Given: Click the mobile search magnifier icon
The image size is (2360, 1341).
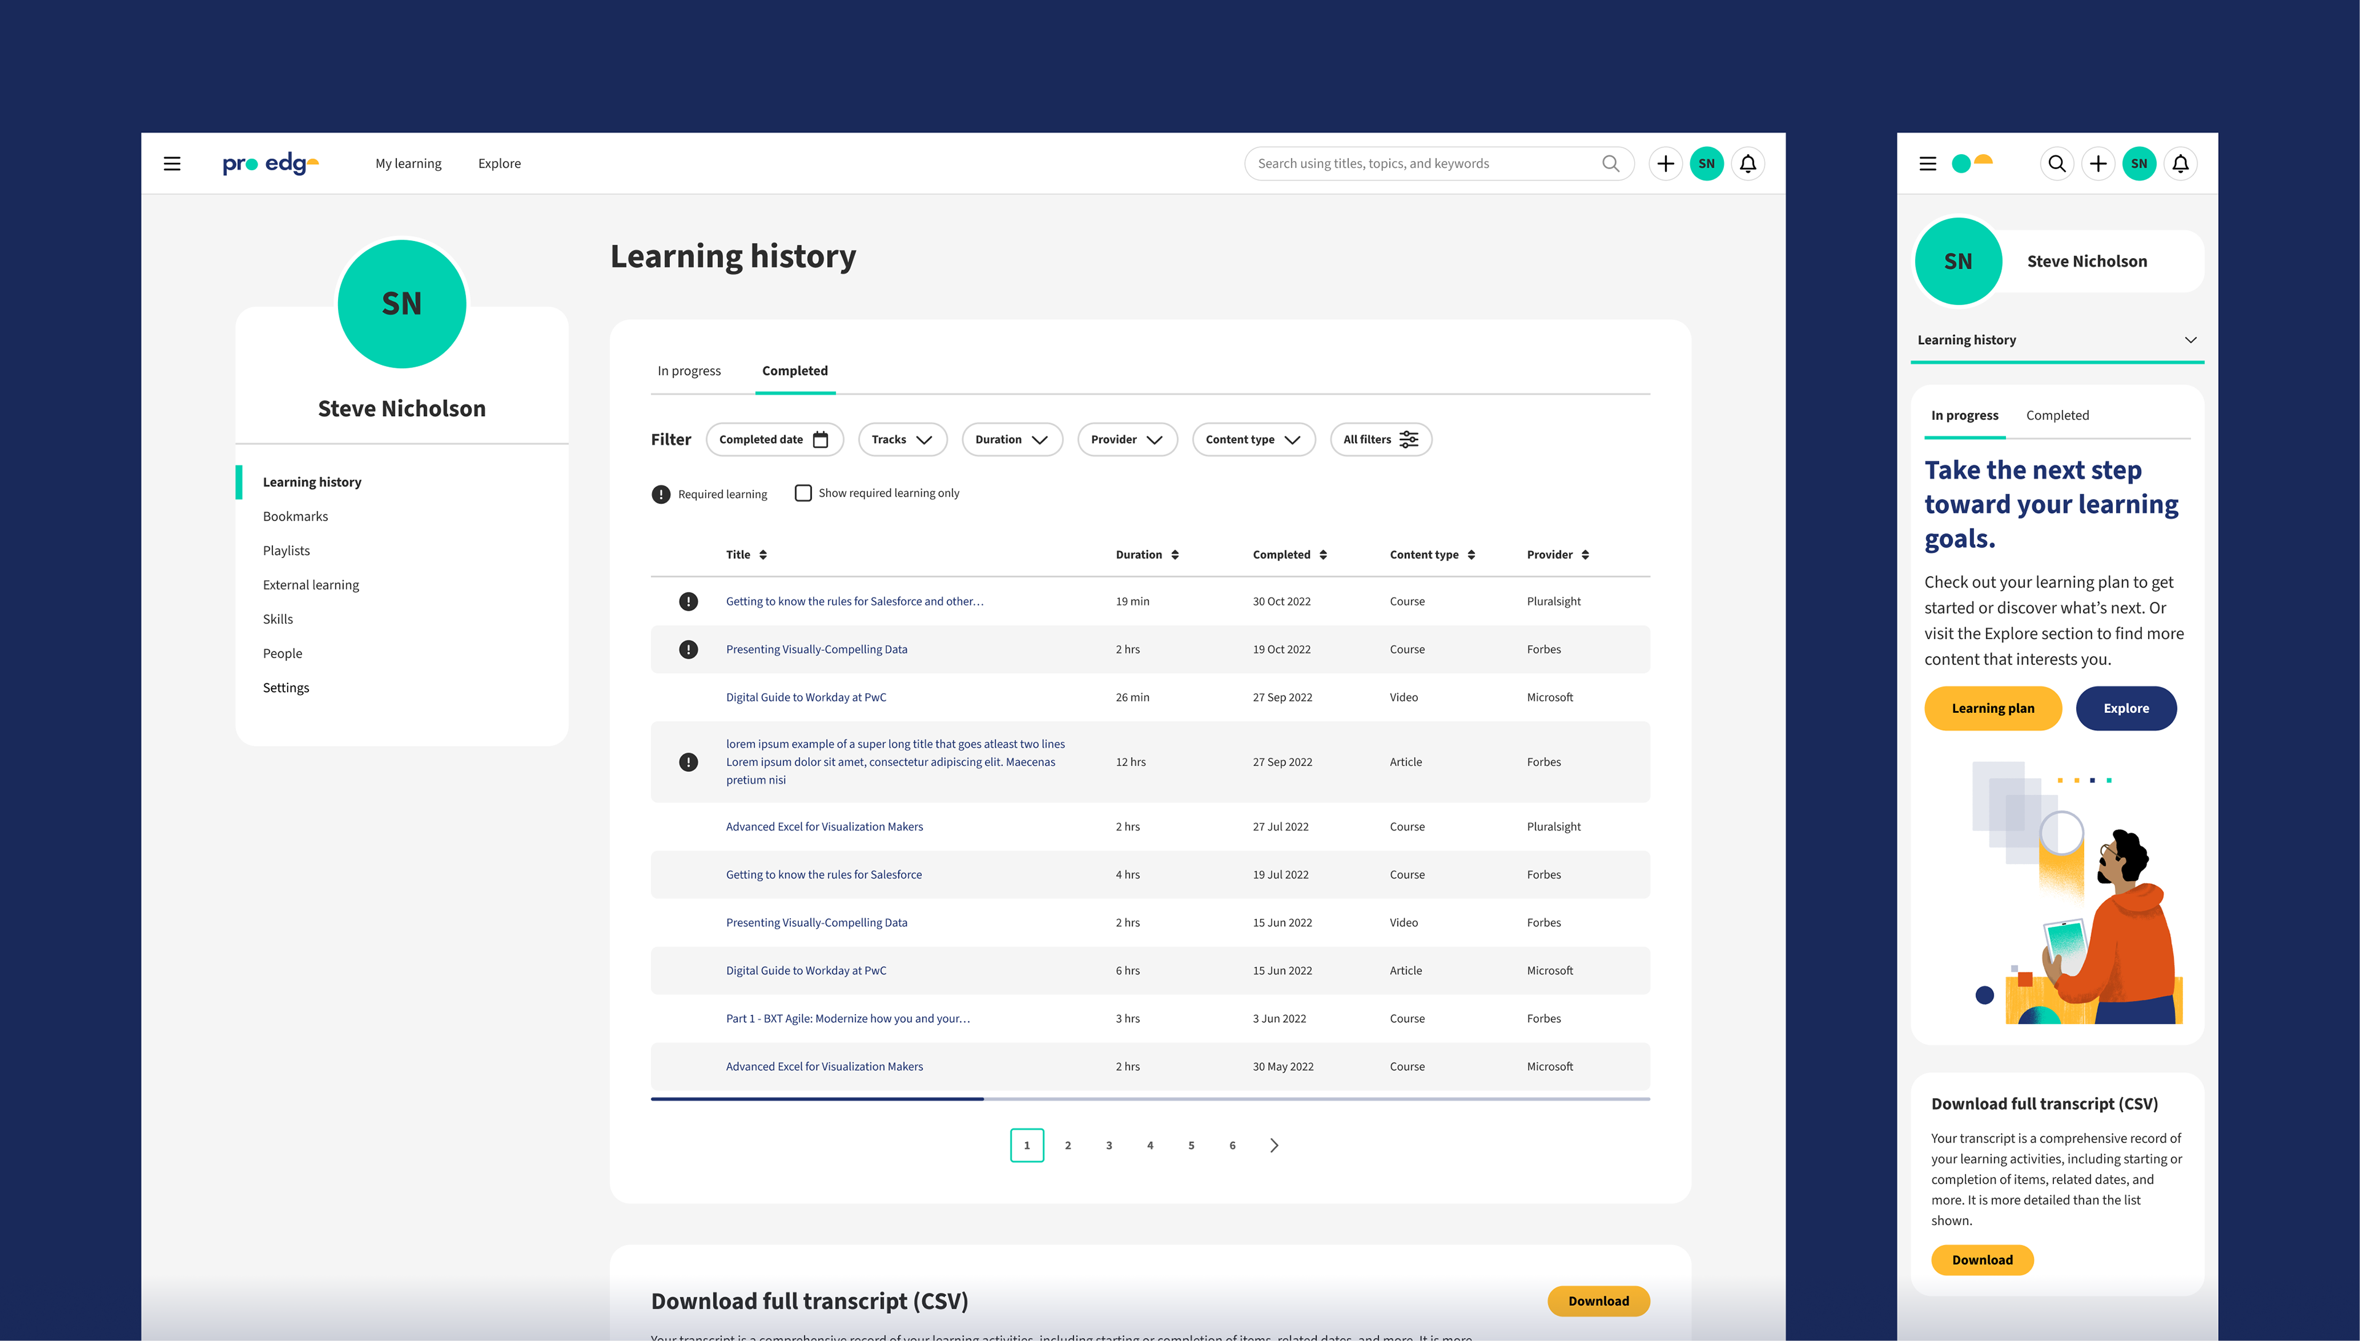Looking at the screenshot, I should point(2056,164).
